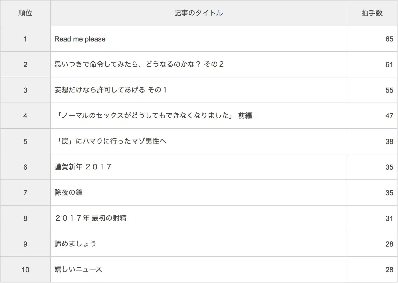Viewport: 398px width, 283px height.
Task: Open the "嬉しいニュース" article
Action: click(78, 269)
